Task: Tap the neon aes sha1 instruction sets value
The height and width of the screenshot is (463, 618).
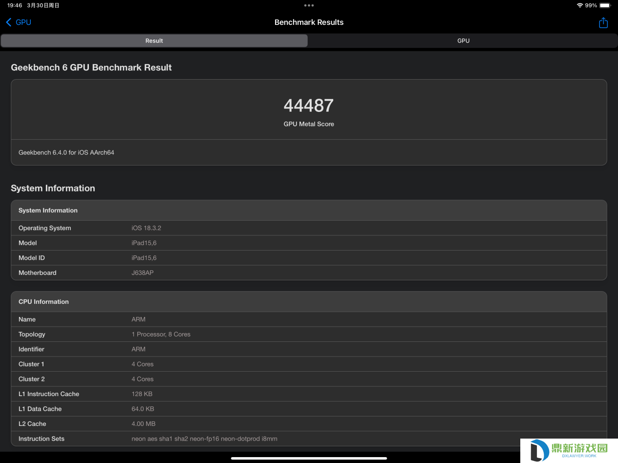Action: (205, 439)
